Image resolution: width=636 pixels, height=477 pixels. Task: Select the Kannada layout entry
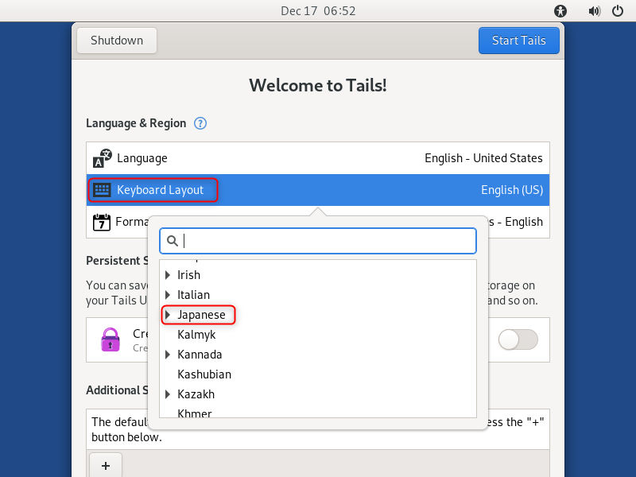(200, 355)
